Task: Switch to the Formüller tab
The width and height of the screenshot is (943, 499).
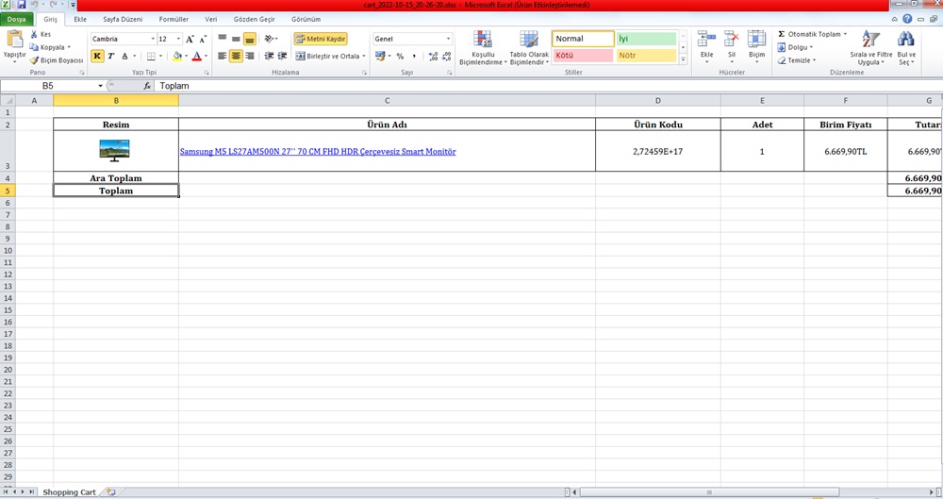Action: coord(174,19)
